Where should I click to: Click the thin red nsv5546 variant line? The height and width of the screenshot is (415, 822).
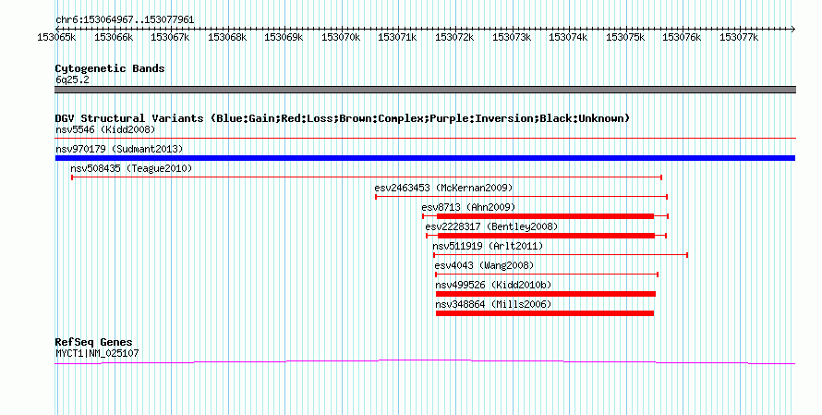[425, 139]
